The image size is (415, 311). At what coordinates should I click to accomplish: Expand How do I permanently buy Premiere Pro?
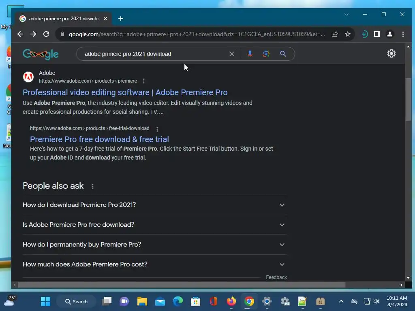(x=154, y=245)
